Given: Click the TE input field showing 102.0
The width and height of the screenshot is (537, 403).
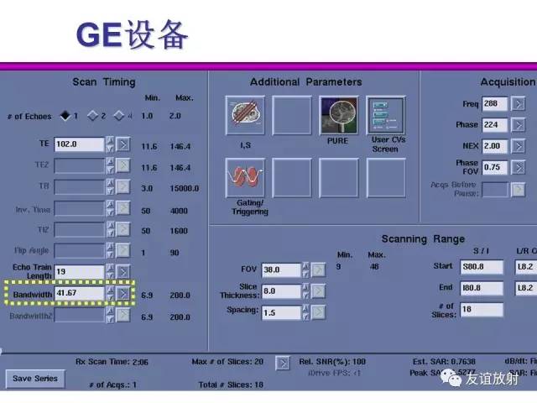Looking at the screenshot, I should pos(79,144).
